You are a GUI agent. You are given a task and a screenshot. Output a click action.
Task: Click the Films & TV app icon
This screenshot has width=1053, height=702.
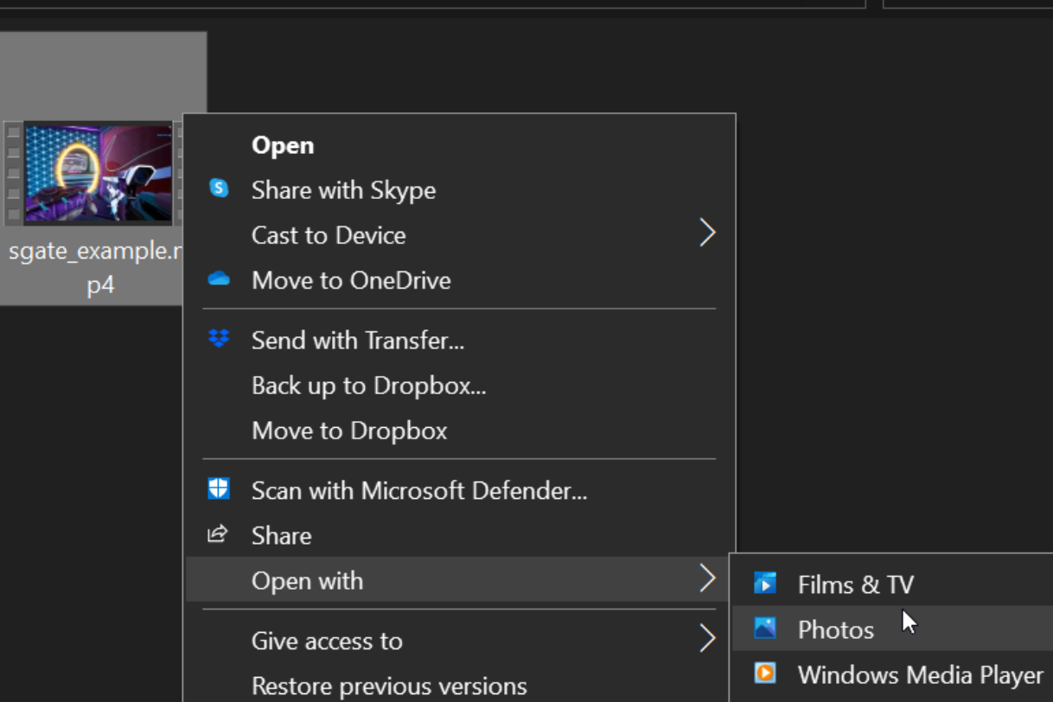point(765,584)
